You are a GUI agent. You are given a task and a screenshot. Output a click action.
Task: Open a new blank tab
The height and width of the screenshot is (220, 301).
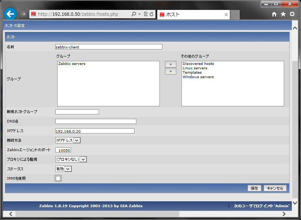point(235,15)
